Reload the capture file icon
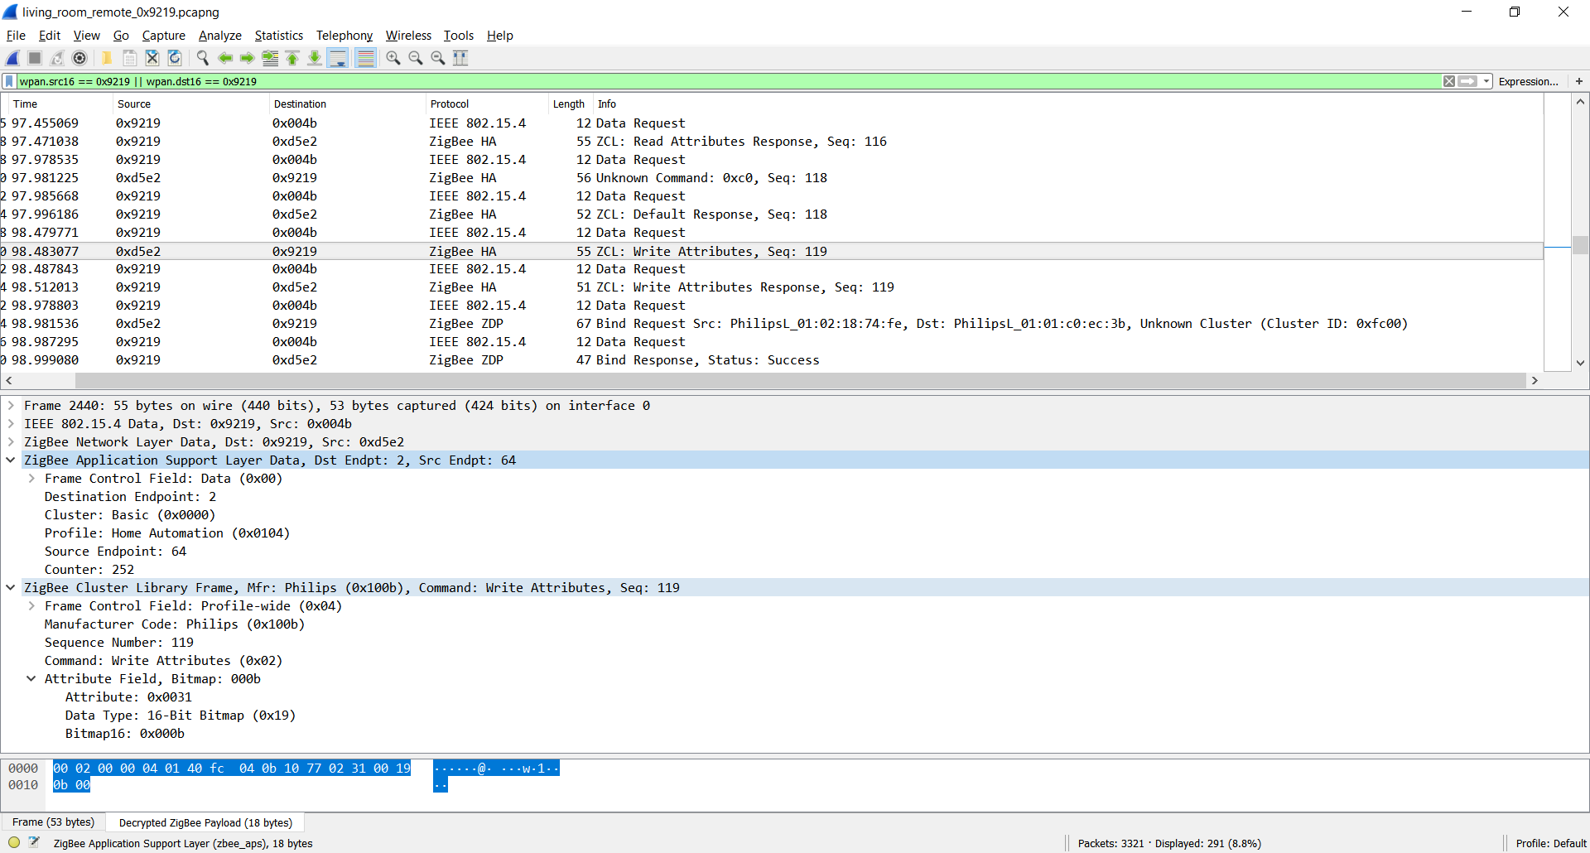 click(174, 58)
